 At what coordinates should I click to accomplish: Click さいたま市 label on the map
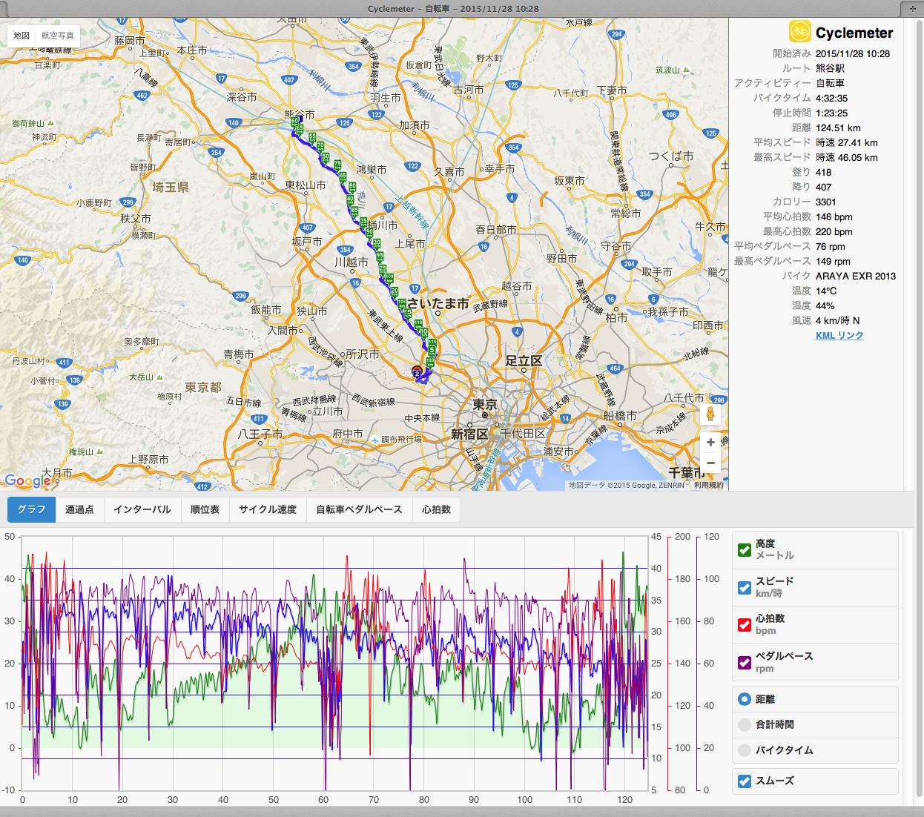point(438,303)
